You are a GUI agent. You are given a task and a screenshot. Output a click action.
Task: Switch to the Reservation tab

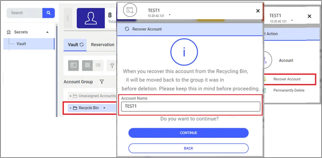point(103,45)
